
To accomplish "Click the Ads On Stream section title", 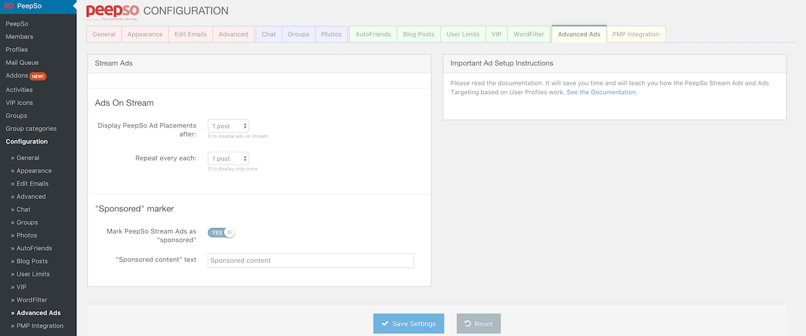I will 124,103.
